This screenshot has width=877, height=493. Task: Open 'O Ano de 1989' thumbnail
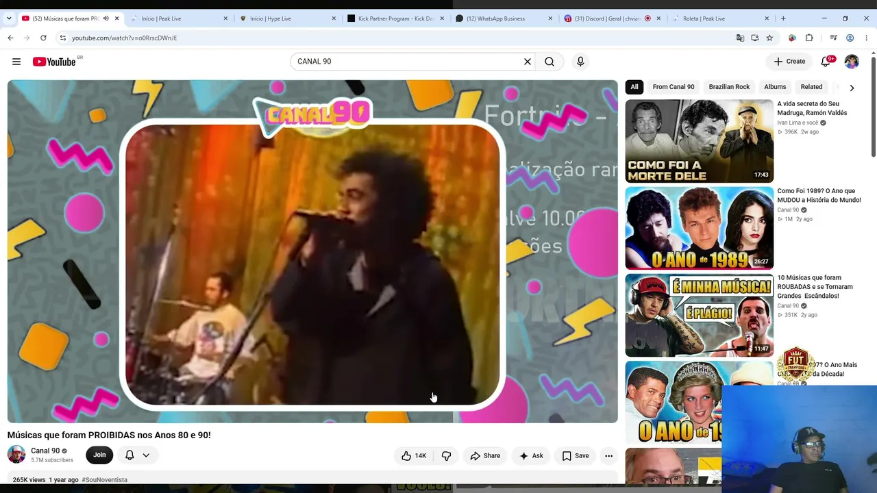[699, 228]
